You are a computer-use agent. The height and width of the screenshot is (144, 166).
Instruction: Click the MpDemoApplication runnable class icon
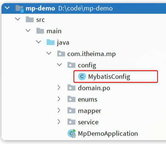72,133
